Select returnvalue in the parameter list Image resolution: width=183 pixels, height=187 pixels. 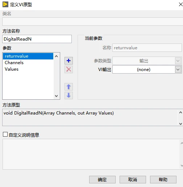pyautogui.click(x=28, y=56)
